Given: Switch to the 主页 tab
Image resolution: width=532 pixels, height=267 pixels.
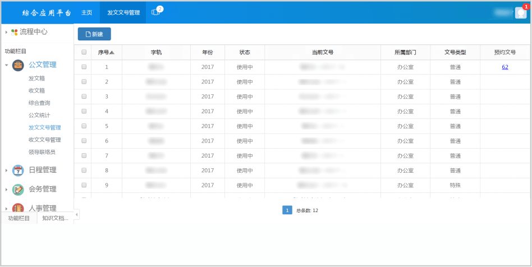Looking at the screenshot, I should pos(87,12).
